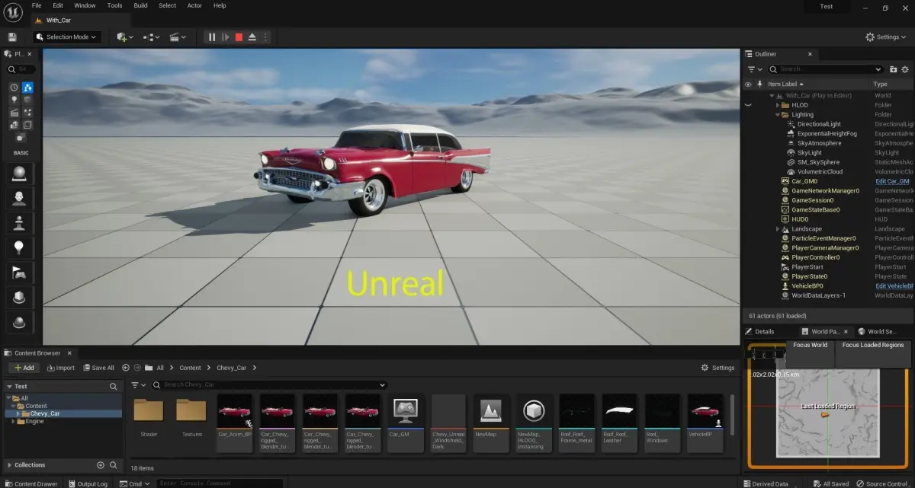Click Save All button

pyautogui.click(x=98, y=368)
